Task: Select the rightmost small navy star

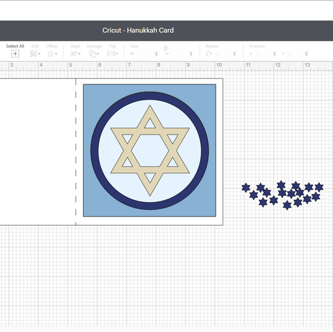Action: pos(319,187)
